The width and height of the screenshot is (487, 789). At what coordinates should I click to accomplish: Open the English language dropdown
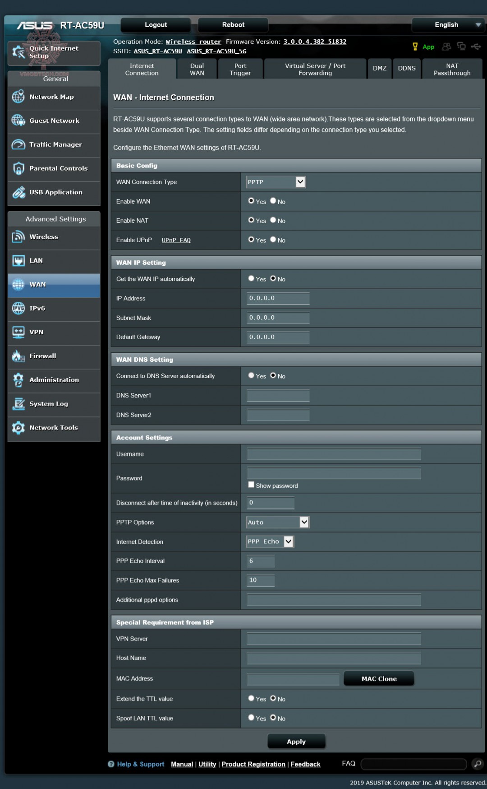pyautogui.click(x=448, y=25)
